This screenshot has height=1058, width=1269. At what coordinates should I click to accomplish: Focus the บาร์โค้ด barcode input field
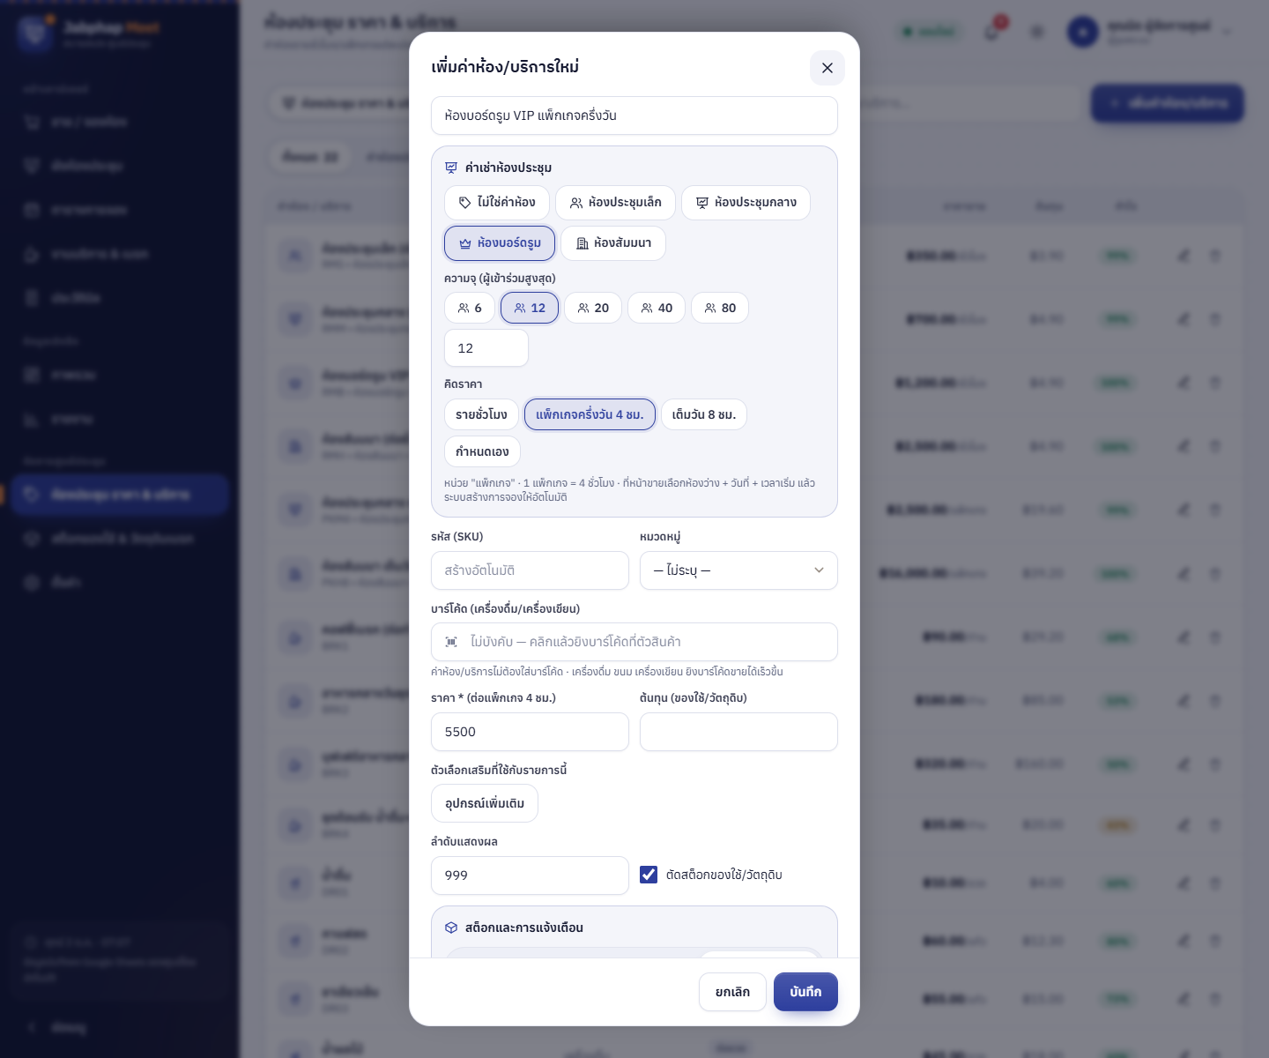634,642
